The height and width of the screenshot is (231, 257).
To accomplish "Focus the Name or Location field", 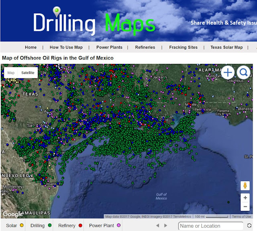I will pos(211,226).
